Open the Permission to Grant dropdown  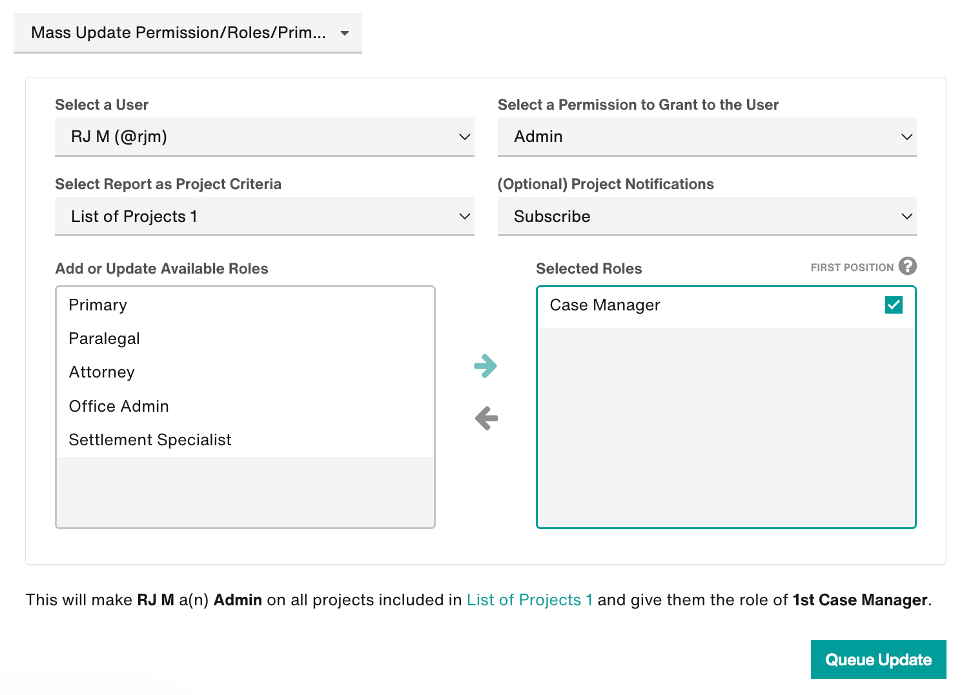pyautogui.click(x=707, y=137)
